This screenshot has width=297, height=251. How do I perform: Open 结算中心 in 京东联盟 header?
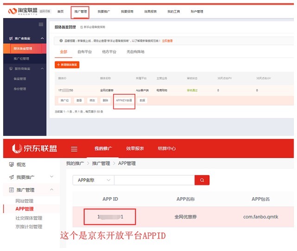coord(167,149)
